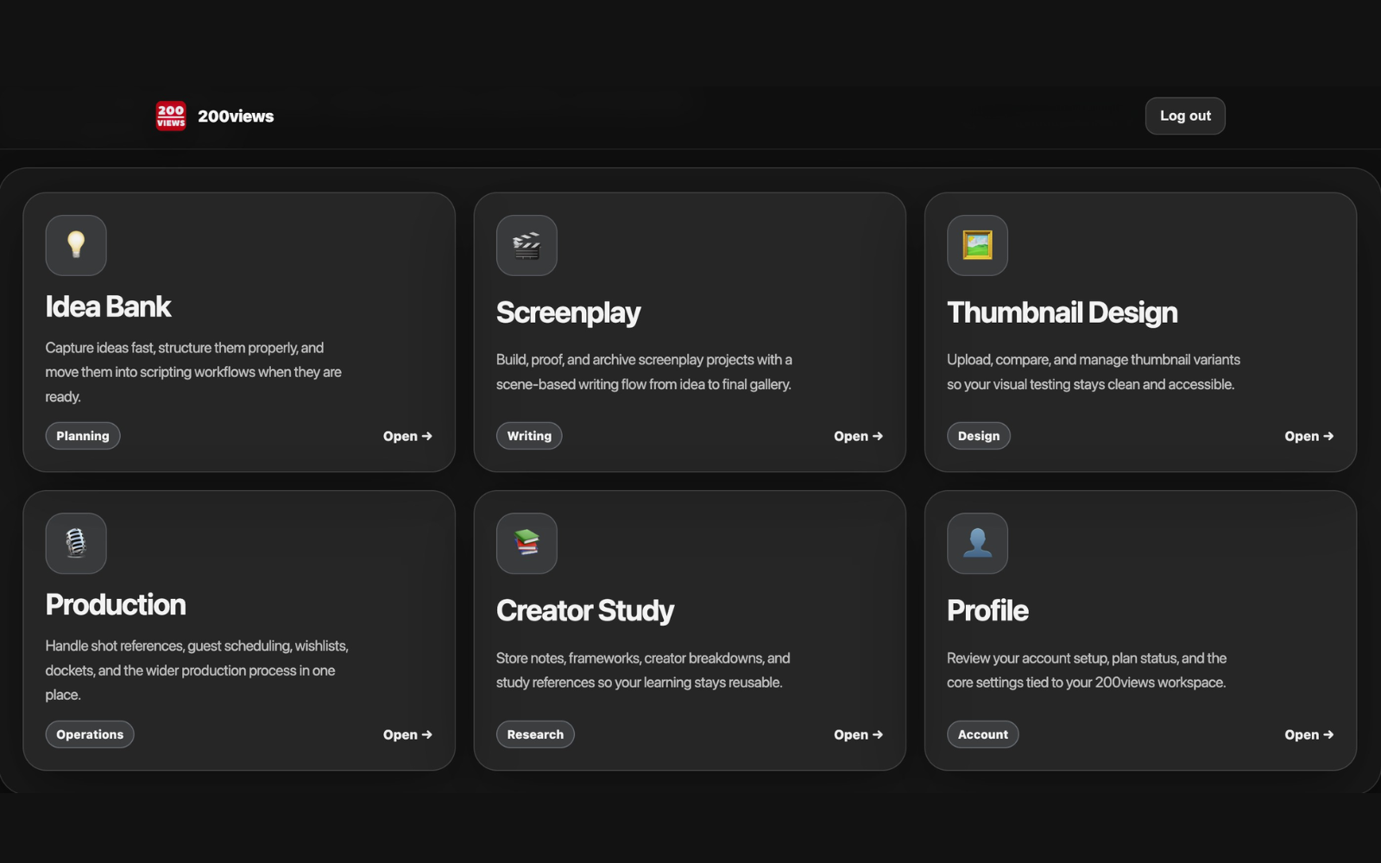Image resolution: width=1381 pixels, height=863 pixels.
Task: Click the Log out button
Action: (1184, 115)
